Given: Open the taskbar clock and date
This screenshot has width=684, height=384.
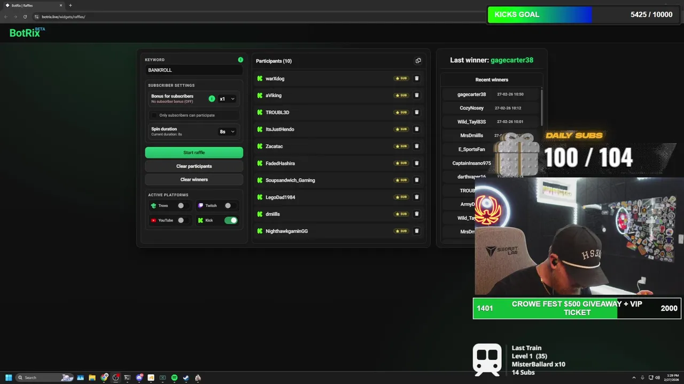Looking at the screenshot, I should point(672,378).
